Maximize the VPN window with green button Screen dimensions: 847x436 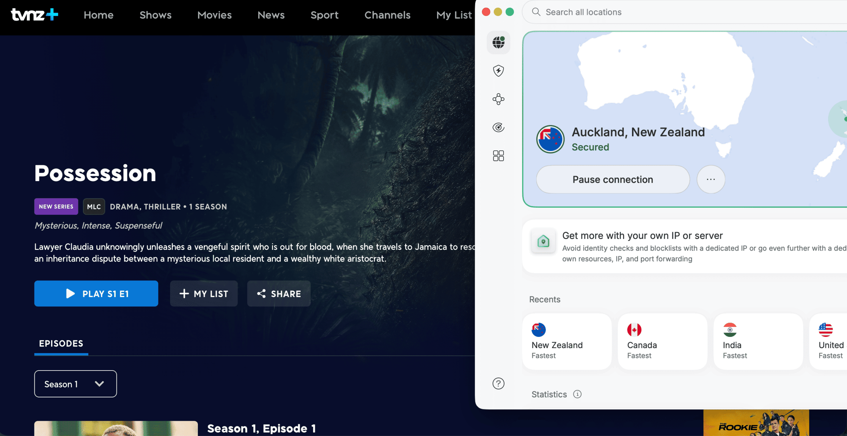(510, 12)
